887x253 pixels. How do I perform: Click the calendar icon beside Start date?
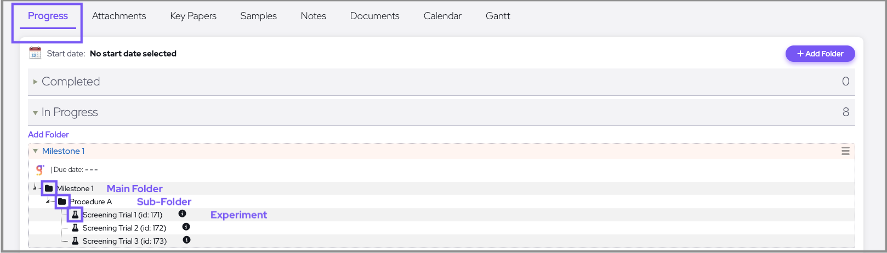35,53
